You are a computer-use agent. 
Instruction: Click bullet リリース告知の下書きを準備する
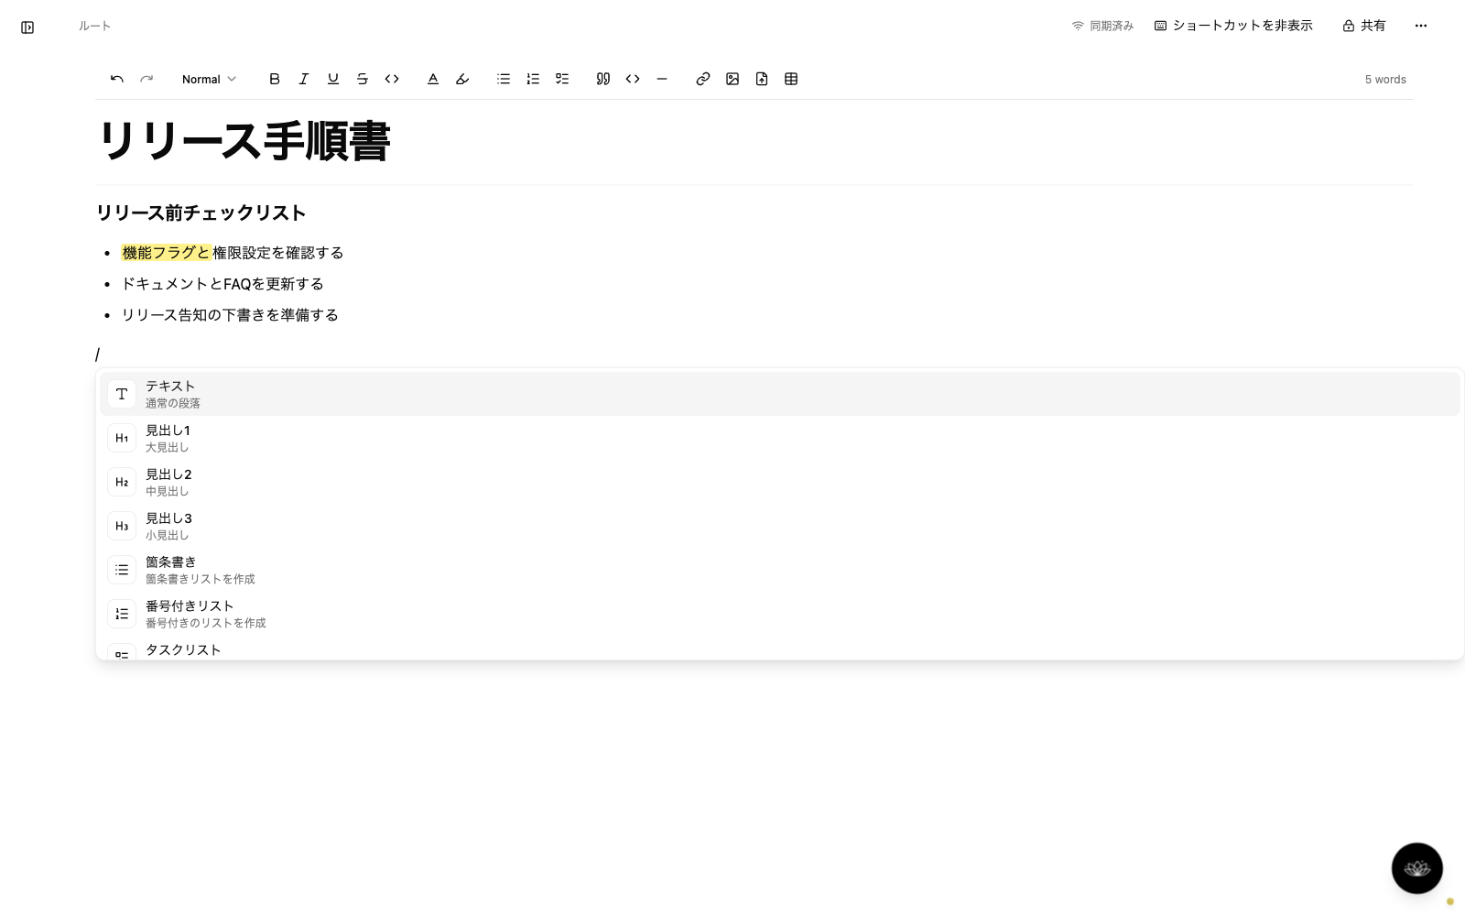click(x=230, y=315)
